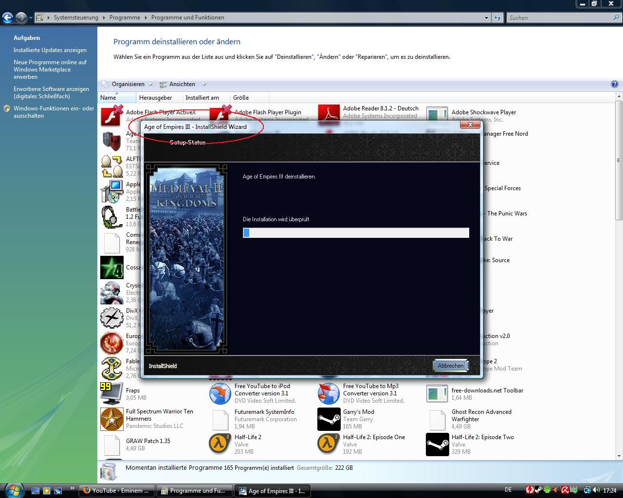Select the Garry's Mod Steam icon
Screen dimensions: 623x498
coord(329,419)
